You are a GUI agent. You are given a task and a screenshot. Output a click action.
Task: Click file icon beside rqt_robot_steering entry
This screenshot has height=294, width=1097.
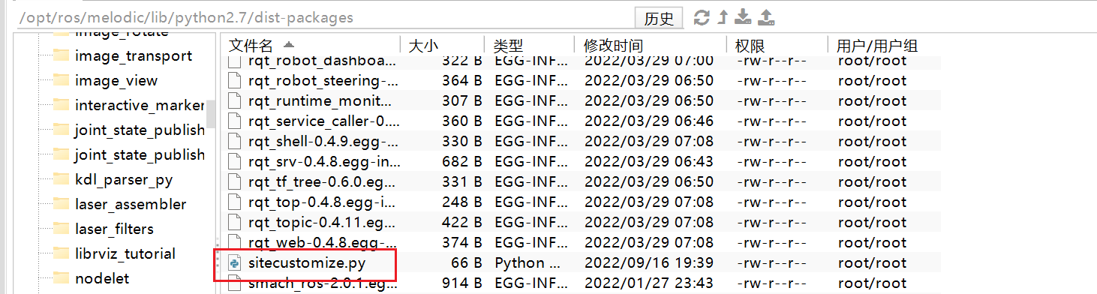point(235,80)
